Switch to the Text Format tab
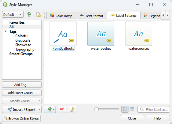The width and height of the screenshot is (172, 124). (x=92, y=16)
